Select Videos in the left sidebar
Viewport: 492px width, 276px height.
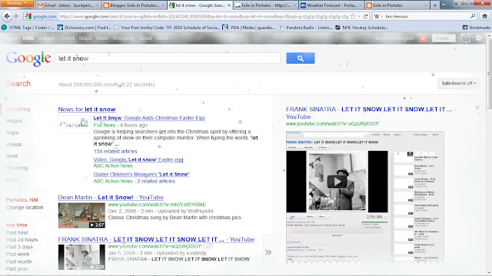[14, 145]
